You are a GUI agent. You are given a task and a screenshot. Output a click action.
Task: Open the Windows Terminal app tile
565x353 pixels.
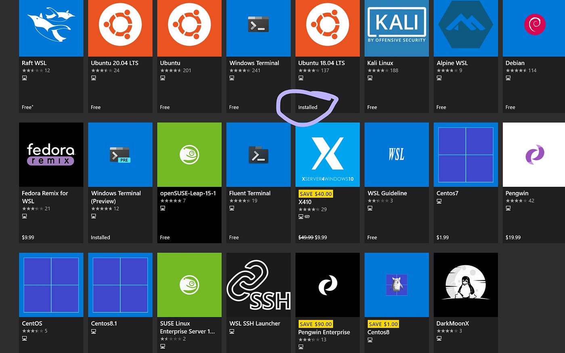click(x=258, y=24)
